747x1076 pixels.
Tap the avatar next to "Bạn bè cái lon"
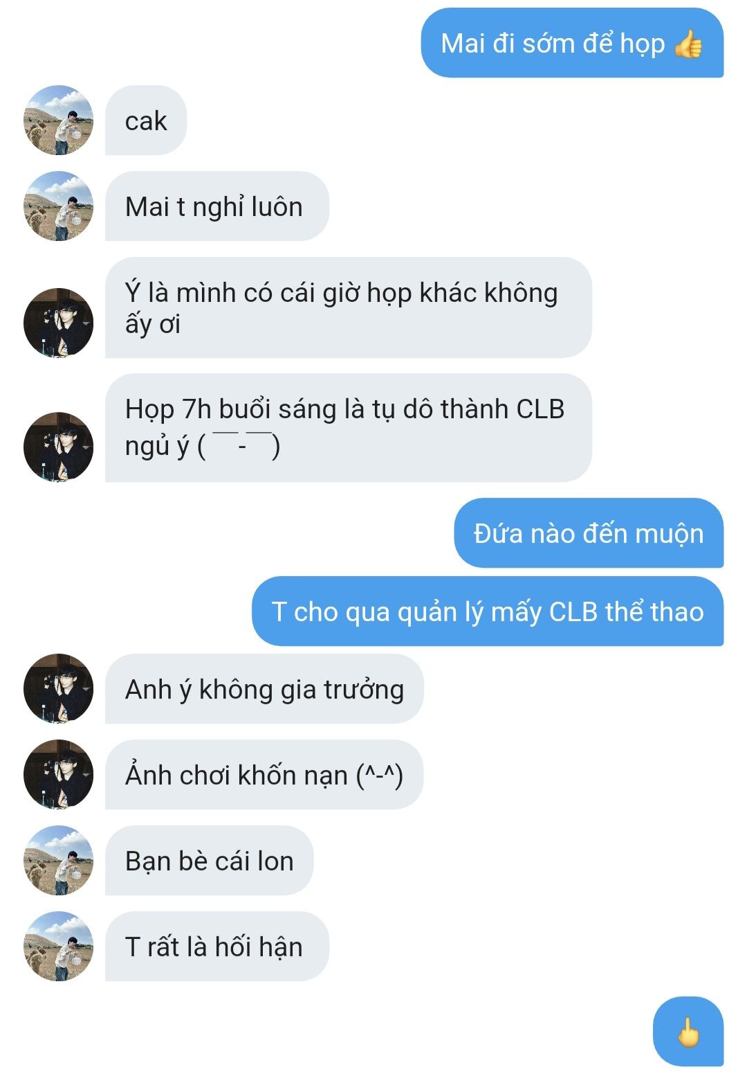click(59, 860)
